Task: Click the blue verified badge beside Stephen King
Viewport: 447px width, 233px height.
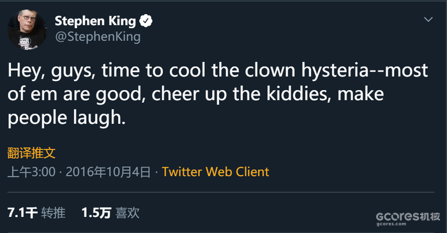Action: (x=146, y=21)
